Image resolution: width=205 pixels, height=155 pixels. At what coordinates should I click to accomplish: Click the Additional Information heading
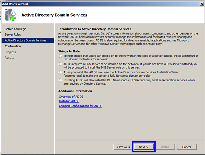[75, 91]
